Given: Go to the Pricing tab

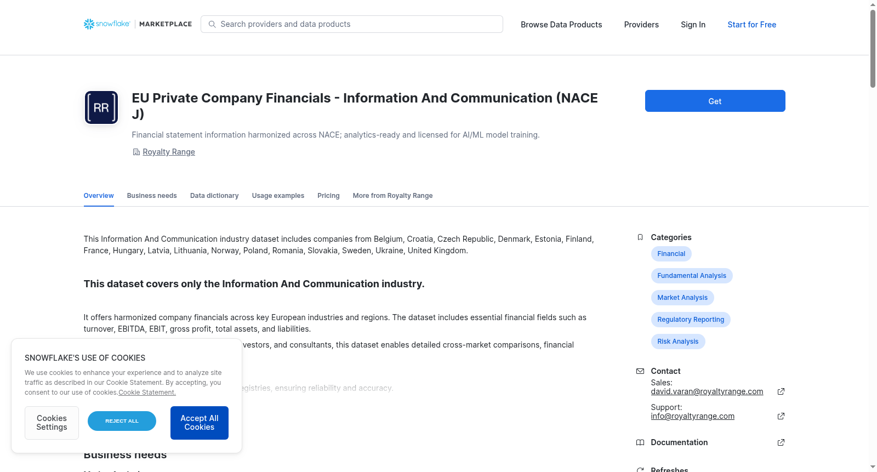Looking at the screenshot, I should pos(328,196).
